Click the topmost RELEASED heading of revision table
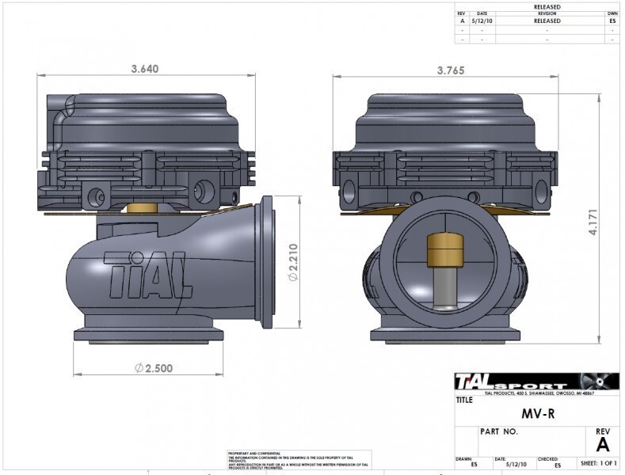625x475 pixels. click(547, 7)
